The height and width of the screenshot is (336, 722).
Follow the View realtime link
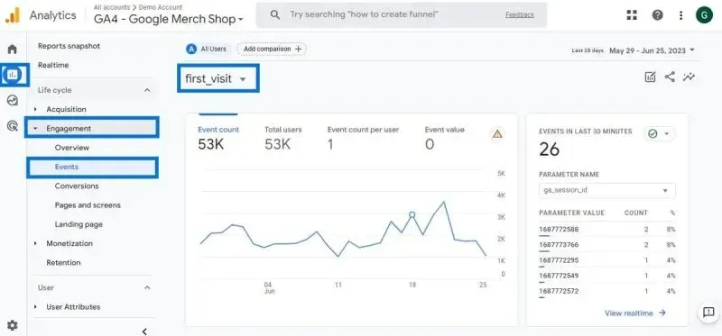[x=635, y=313]
